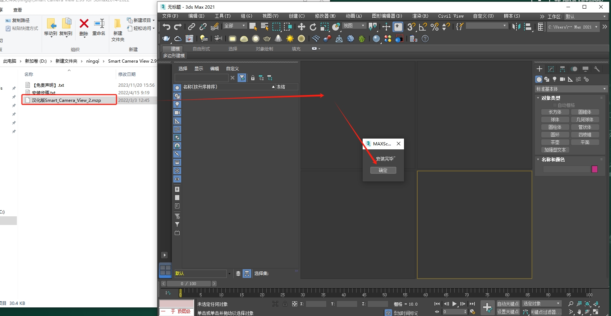The height and width of the screenshot is (316, 611).
Task: Select the Move transform tool
Action: coord(301,27)
